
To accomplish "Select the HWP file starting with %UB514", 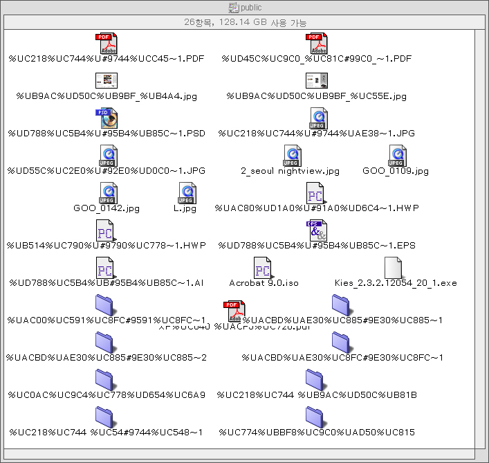I will pyautogui.click(x=106, y=230).
